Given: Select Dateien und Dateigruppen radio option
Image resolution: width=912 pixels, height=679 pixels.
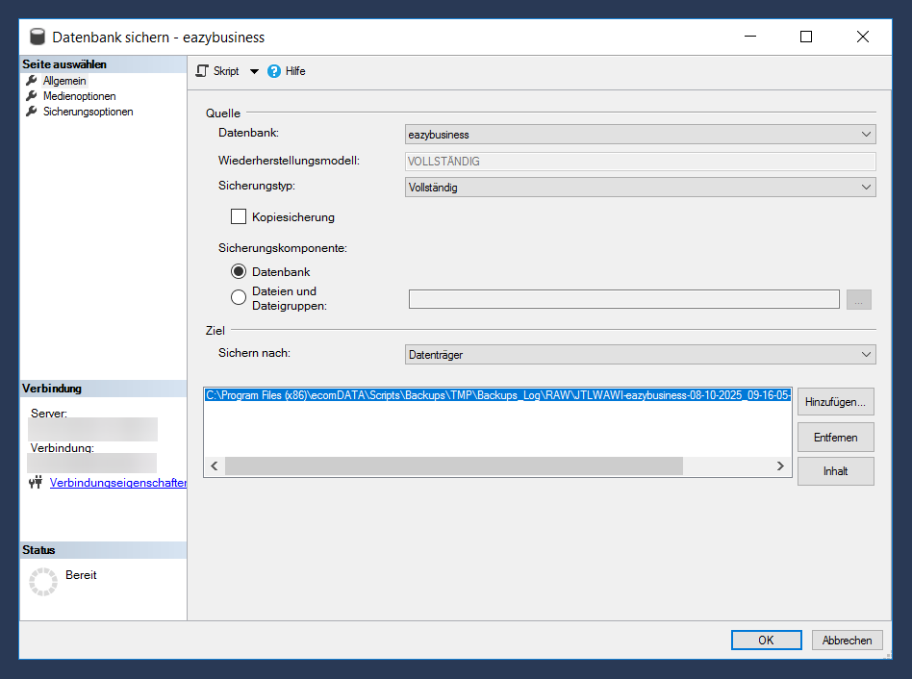Looking at the screenshot, I should pyautogui.click(x=239, y=298).
